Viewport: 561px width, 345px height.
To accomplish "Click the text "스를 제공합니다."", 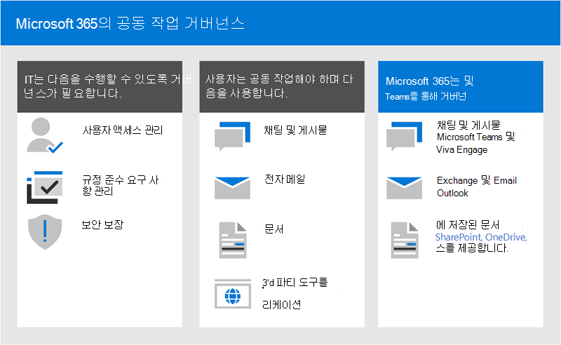I will 471,248.
